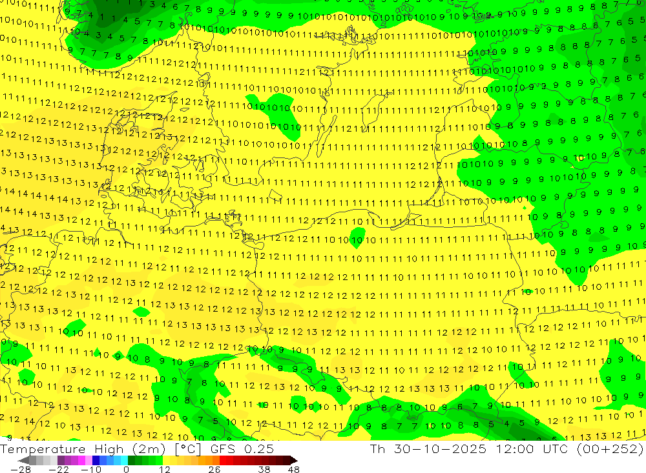The image size is (646, 473).
Task: Click the '38' legend value
Action: (x=264, y=470)
